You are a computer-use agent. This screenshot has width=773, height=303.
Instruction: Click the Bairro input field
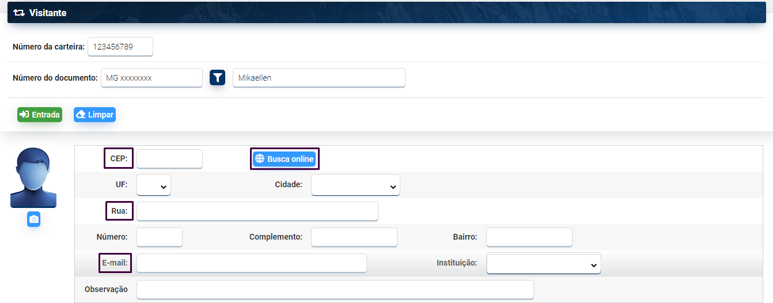(529, 237)
